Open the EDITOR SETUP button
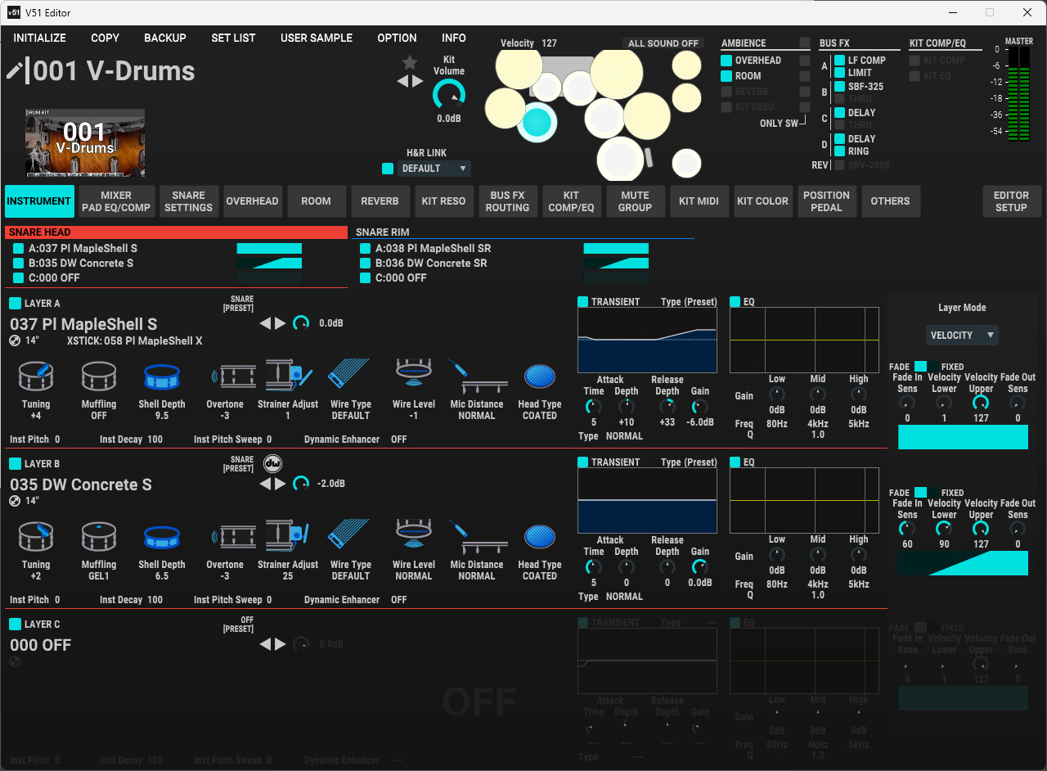Screen dimensions: 1047x771 point(1011,201)
